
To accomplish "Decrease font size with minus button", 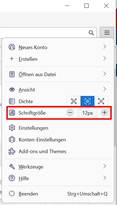I will 70,113.
